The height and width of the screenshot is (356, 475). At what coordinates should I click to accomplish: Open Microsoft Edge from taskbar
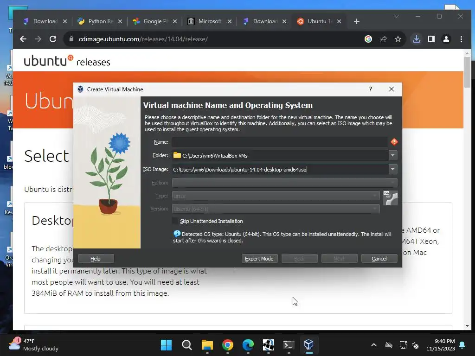248,345
